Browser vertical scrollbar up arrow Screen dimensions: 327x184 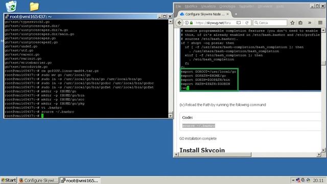click(x=323, y=31)
